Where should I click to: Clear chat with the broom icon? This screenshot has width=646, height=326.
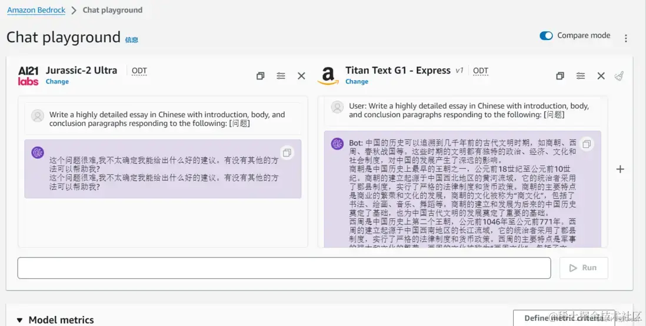(x=619, y=76)
